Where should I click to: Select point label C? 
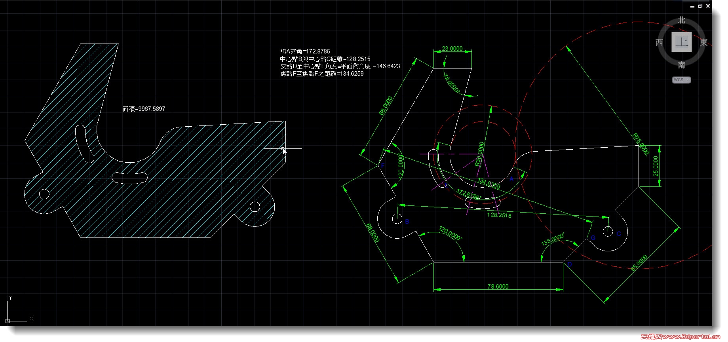(x=619, y=234)
